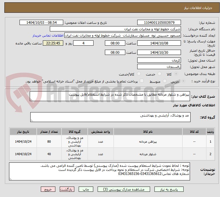Image resolution: width=220 pixels, height=197 pixels.
Task: Select the کالا radio button
Action: (x=176, y=74)
